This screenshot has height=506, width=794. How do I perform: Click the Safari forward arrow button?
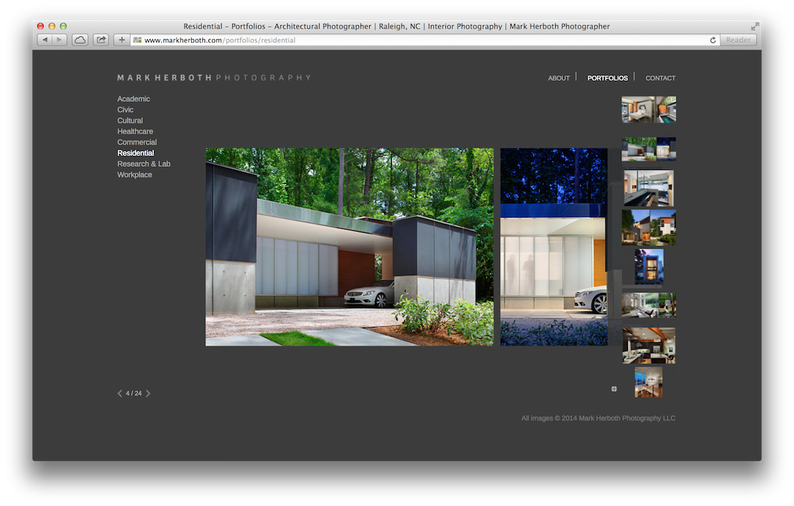pyautogui.click(x=60, y=40)
